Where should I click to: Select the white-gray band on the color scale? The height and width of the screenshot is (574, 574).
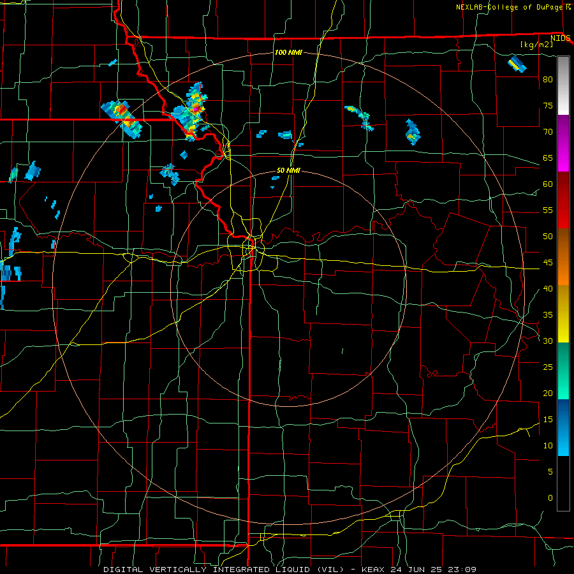pos(563,85)
